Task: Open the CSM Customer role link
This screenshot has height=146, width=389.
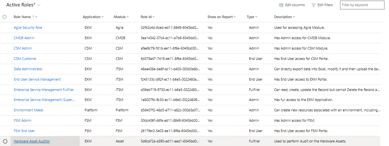Action: click(x=25, y=59)
